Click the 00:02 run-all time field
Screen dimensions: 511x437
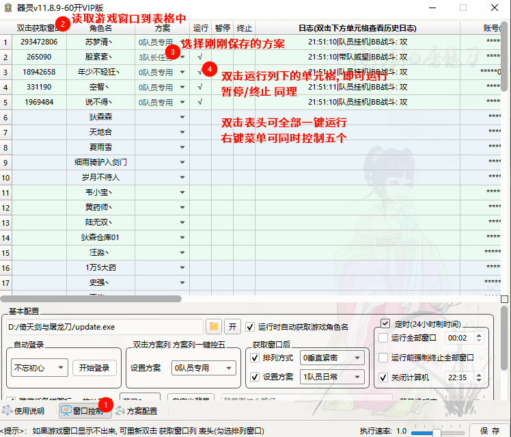click(460, 338)
